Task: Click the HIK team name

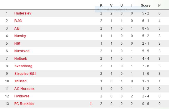Action: [17, 43]
